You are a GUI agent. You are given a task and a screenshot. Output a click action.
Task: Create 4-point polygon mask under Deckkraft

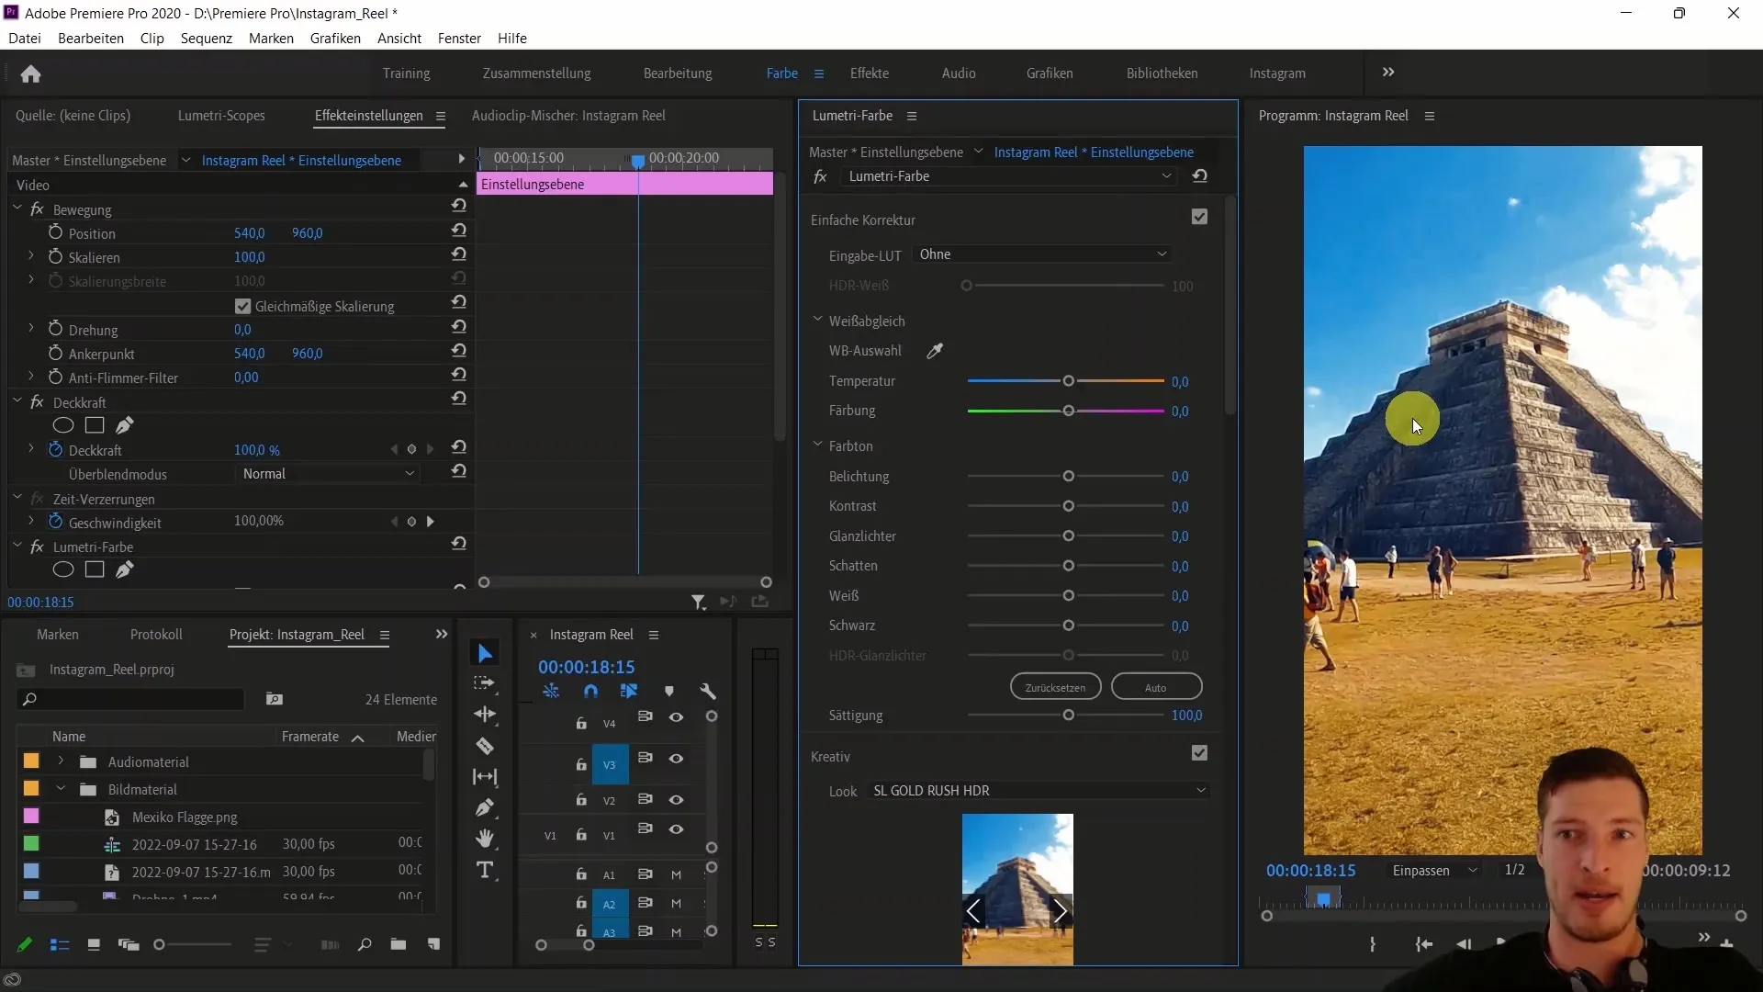click(x=95, y=425)
